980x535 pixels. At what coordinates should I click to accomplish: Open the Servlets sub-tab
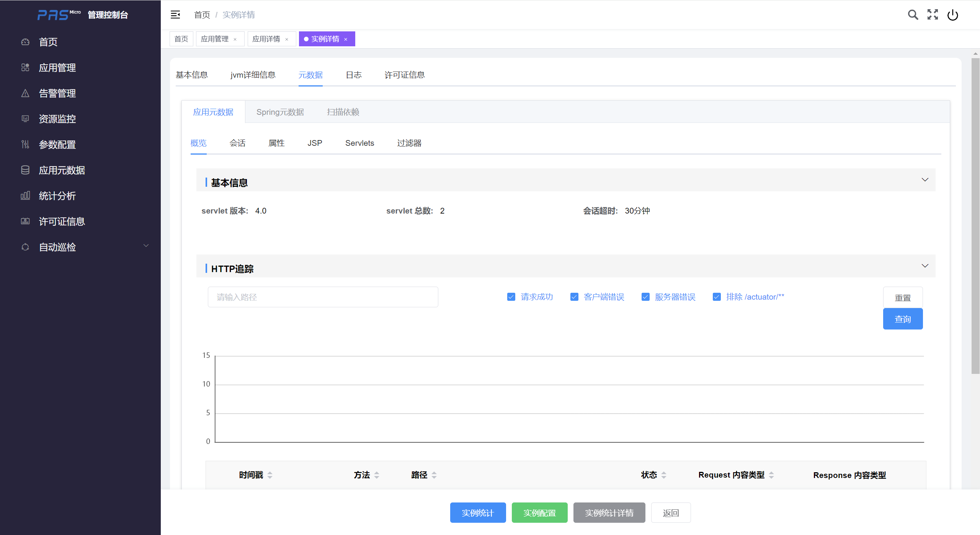359,143
